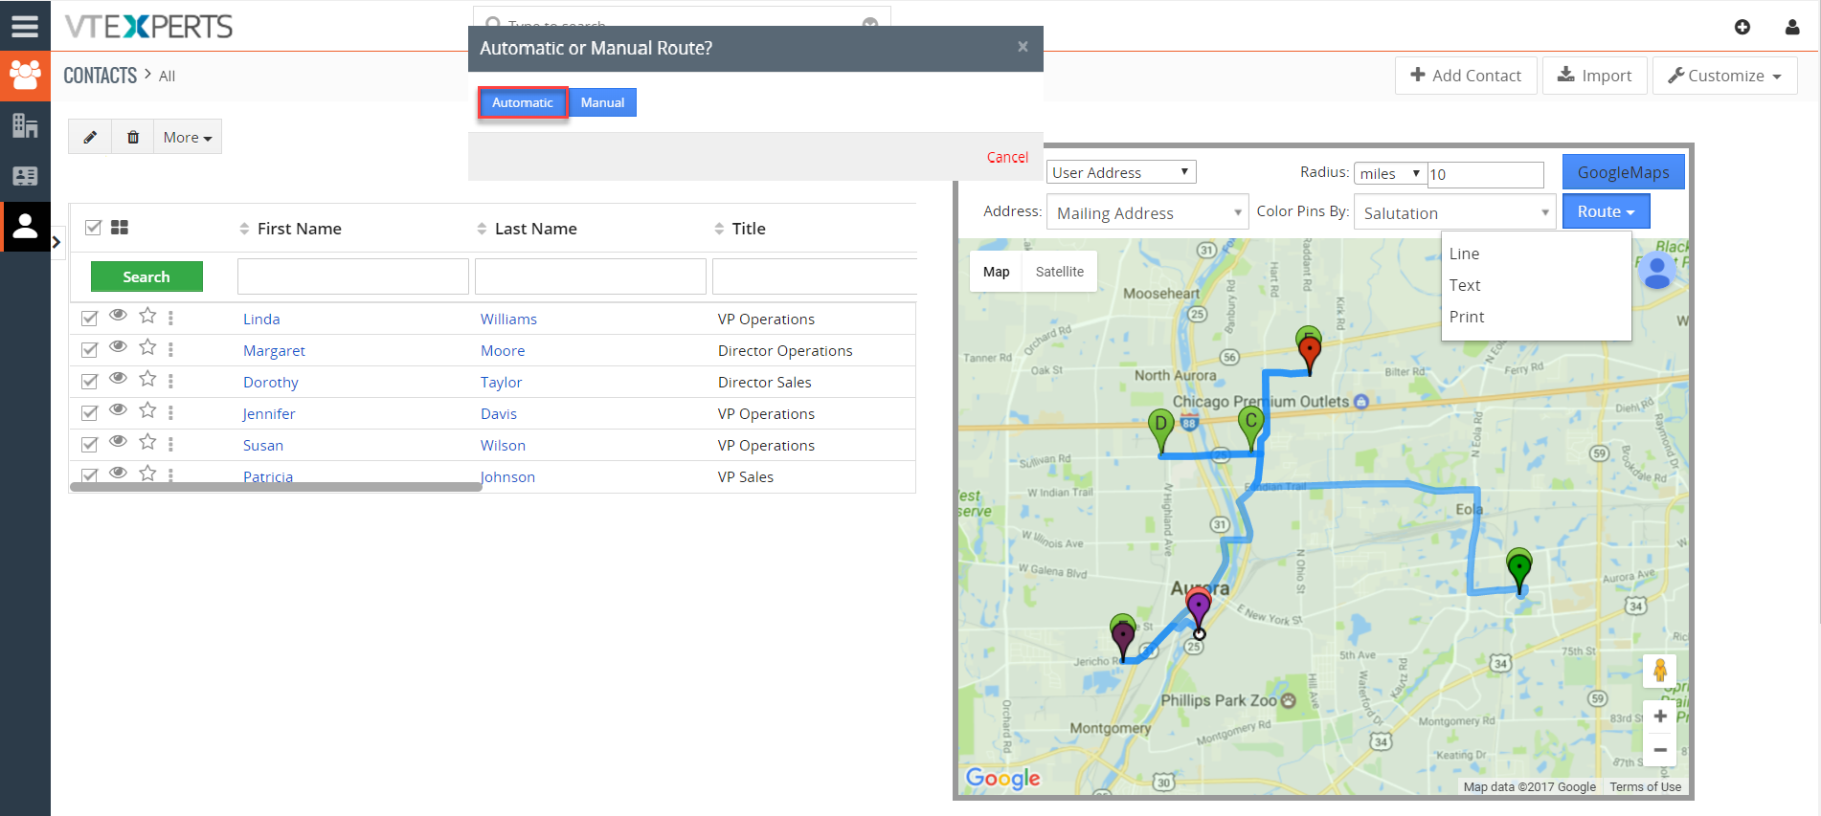This screenshot has width=1821, height=816.
Task: Open the User Address dropdown
Action: pos(1121,172)
